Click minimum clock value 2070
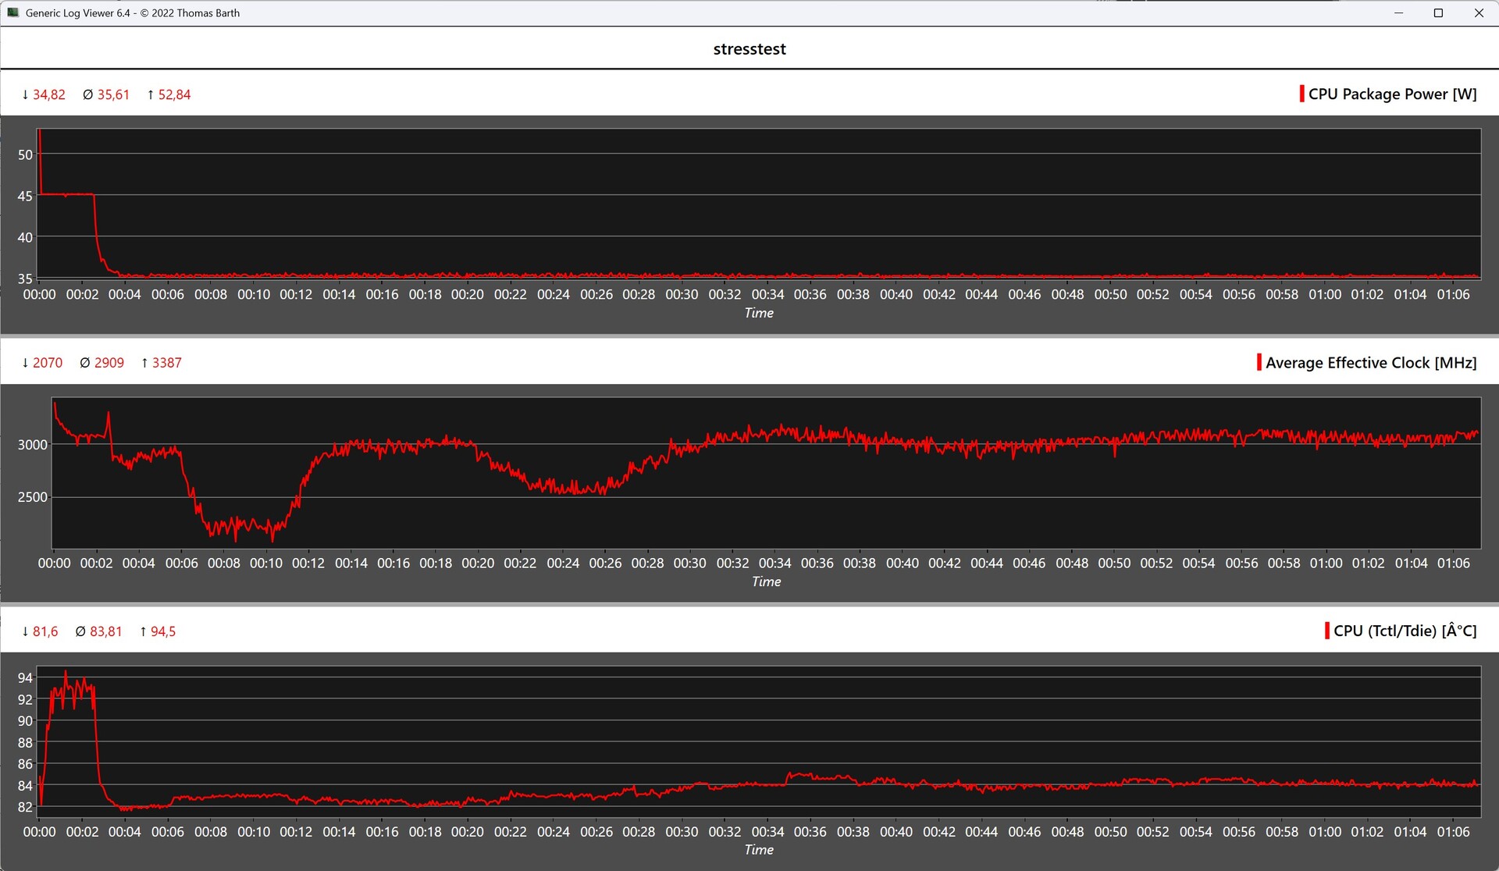This screenshot has width=1499, height=871. [x=47, y=363]
